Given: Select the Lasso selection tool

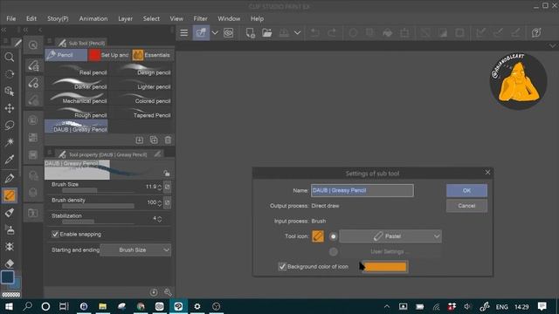Looking at the screenshot, I should (10, 125).
